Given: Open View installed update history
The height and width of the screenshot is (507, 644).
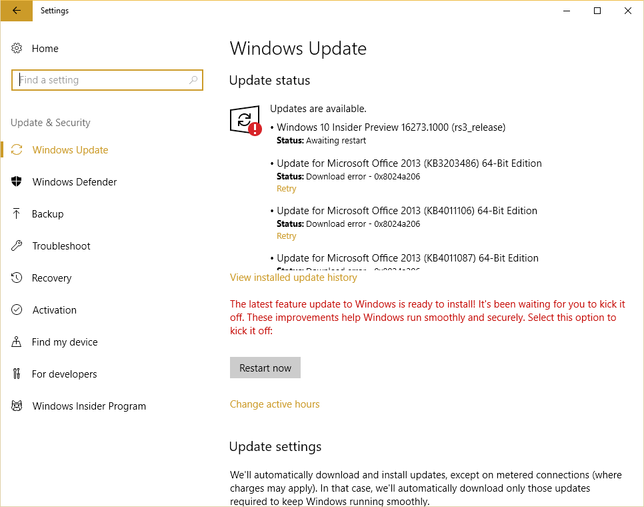Looking at the screenshot, I should tap(293, 278).
